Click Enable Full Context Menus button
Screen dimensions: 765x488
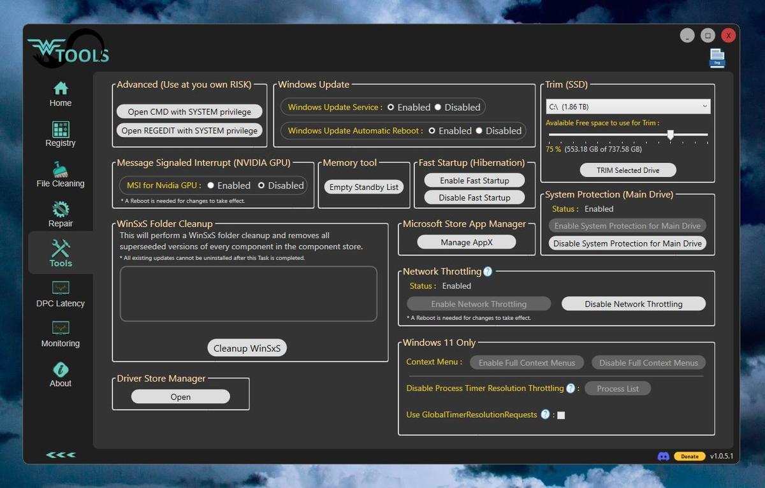click(x=527, y=362)
